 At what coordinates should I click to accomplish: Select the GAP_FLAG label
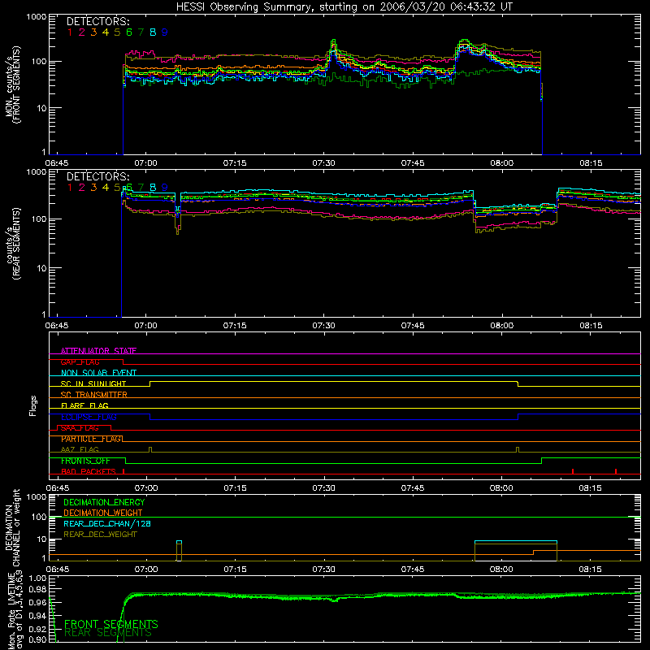point(80,362)
